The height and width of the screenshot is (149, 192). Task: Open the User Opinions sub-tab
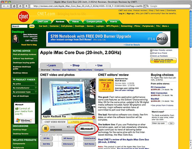point(69,70)
